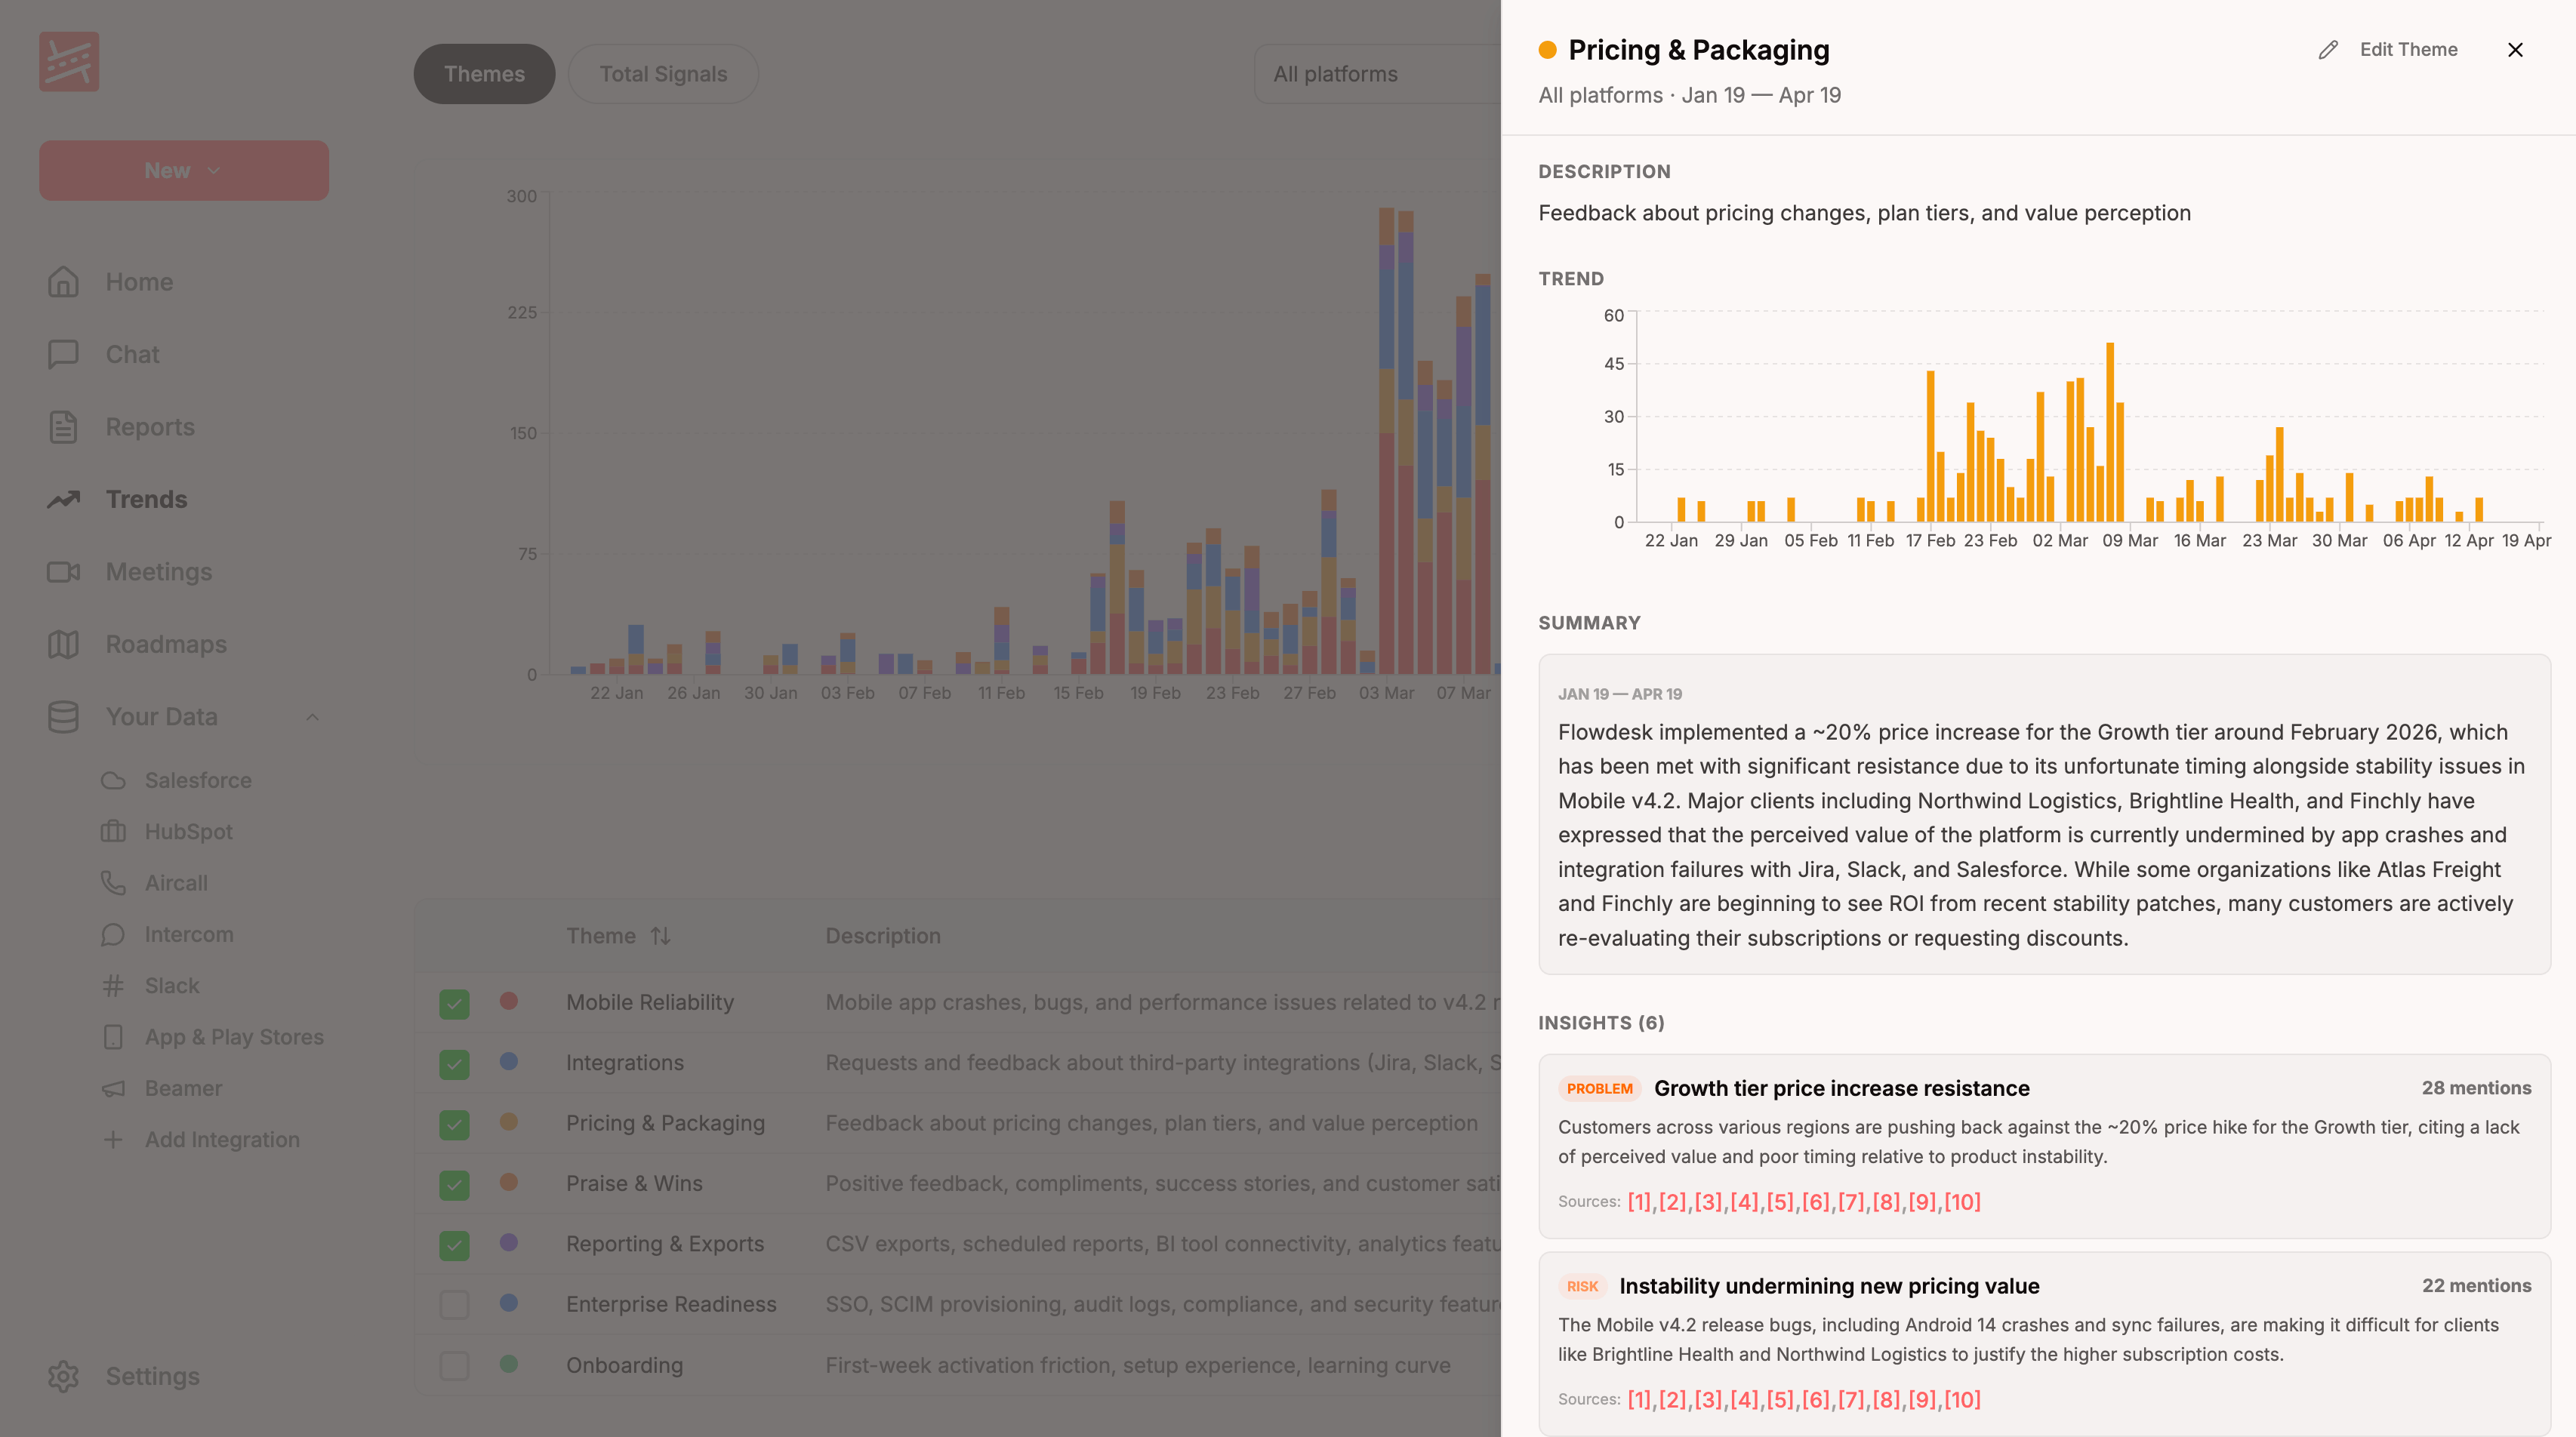
Task: Select the Reporting & Exports theme name
Action: 665,1244
